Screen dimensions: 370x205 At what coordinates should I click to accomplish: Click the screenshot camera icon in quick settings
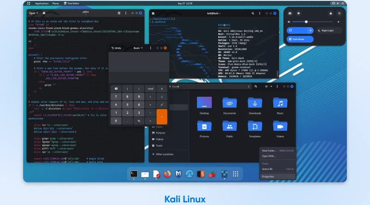(290, 13)
